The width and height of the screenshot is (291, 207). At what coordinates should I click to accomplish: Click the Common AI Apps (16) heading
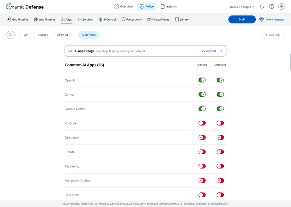(84, 65)
